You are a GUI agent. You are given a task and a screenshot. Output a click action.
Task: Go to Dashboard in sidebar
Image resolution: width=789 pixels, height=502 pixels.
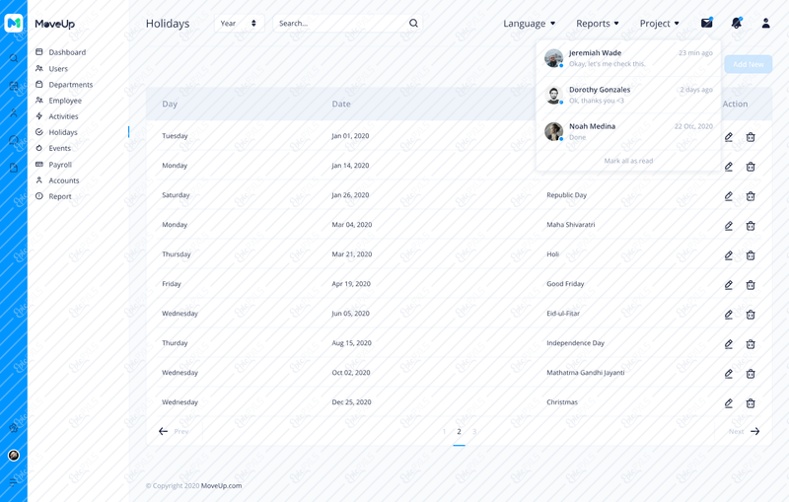point(61,52)
